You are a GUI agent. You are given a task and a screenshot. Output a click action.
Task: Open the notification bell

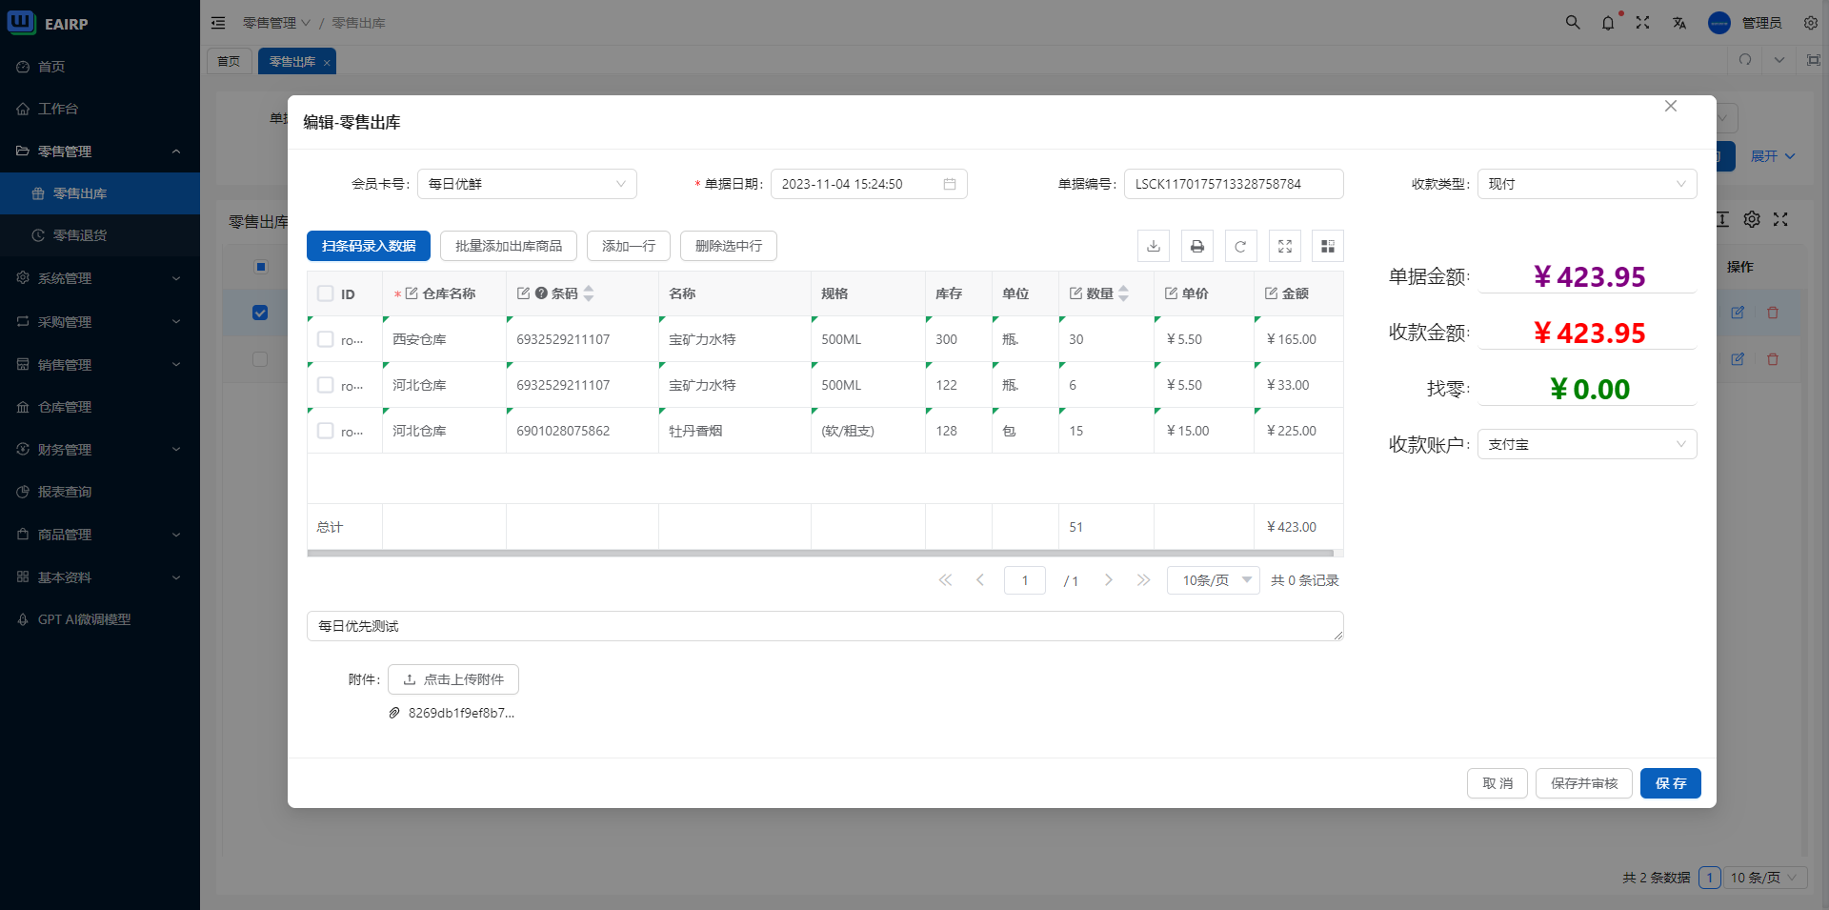click(1608, 23)
